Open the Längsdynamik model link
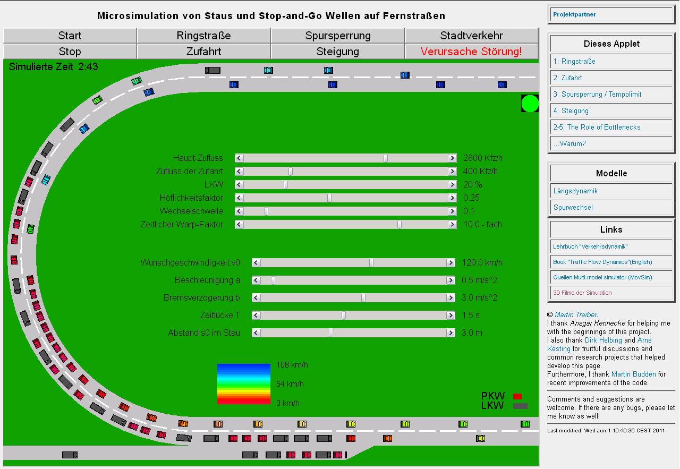680x469 pixels. click(575, 191)
